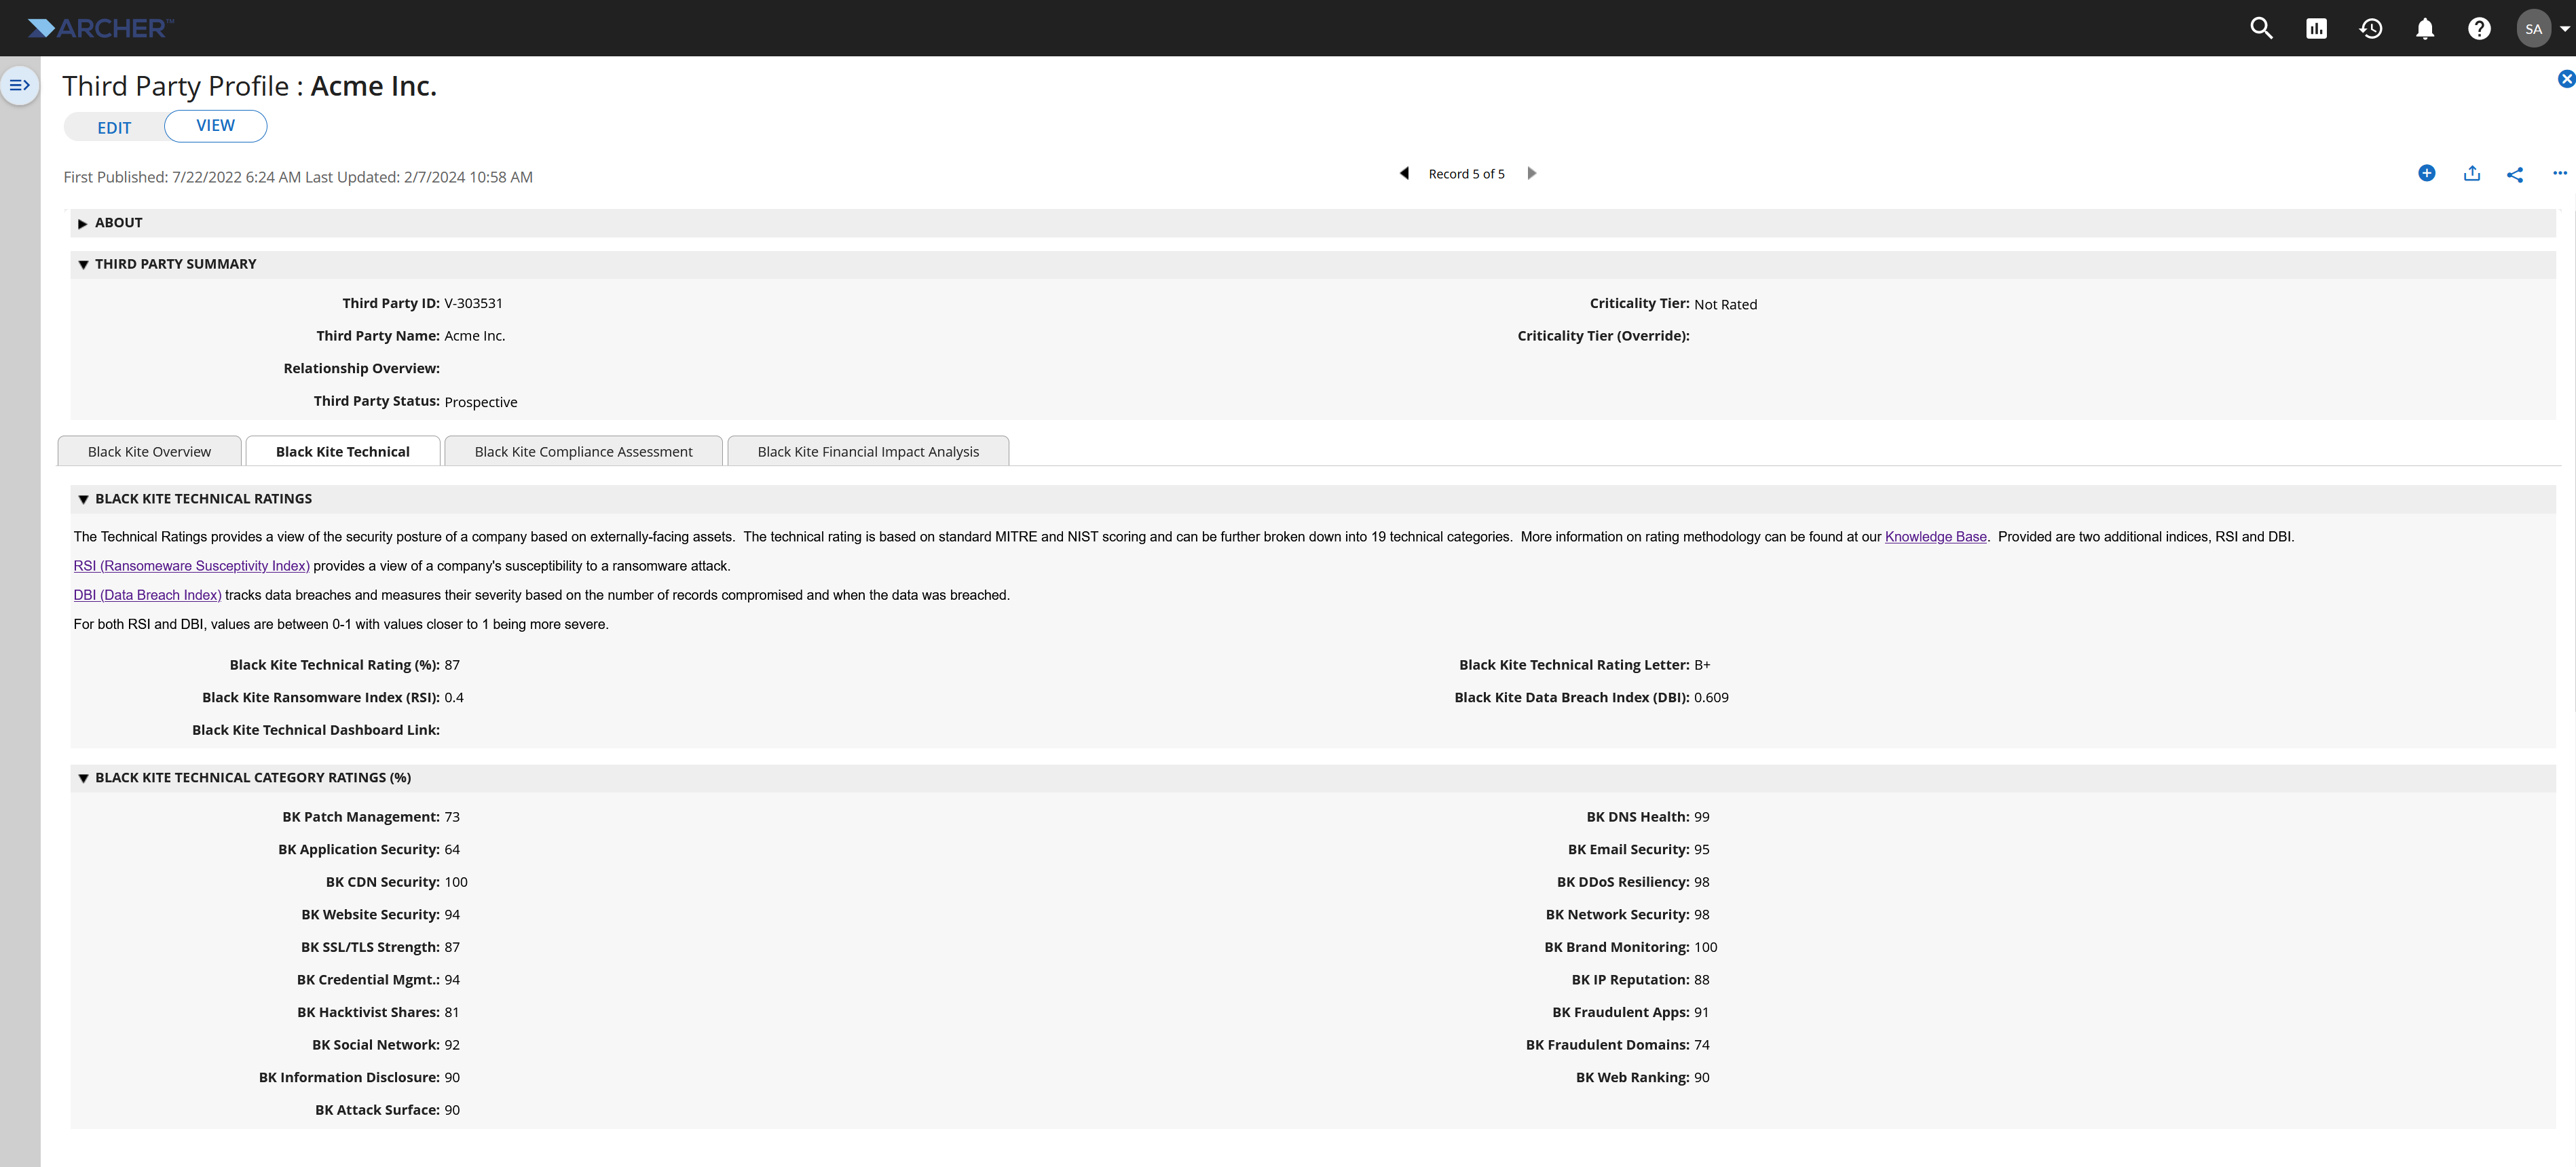
Task: Switch to EDIT mode
Action: tap(114, 128)
